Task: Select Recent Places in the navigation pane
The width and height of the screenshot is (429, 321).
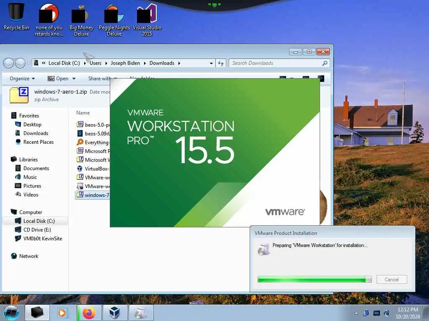Action: point(38,142)
